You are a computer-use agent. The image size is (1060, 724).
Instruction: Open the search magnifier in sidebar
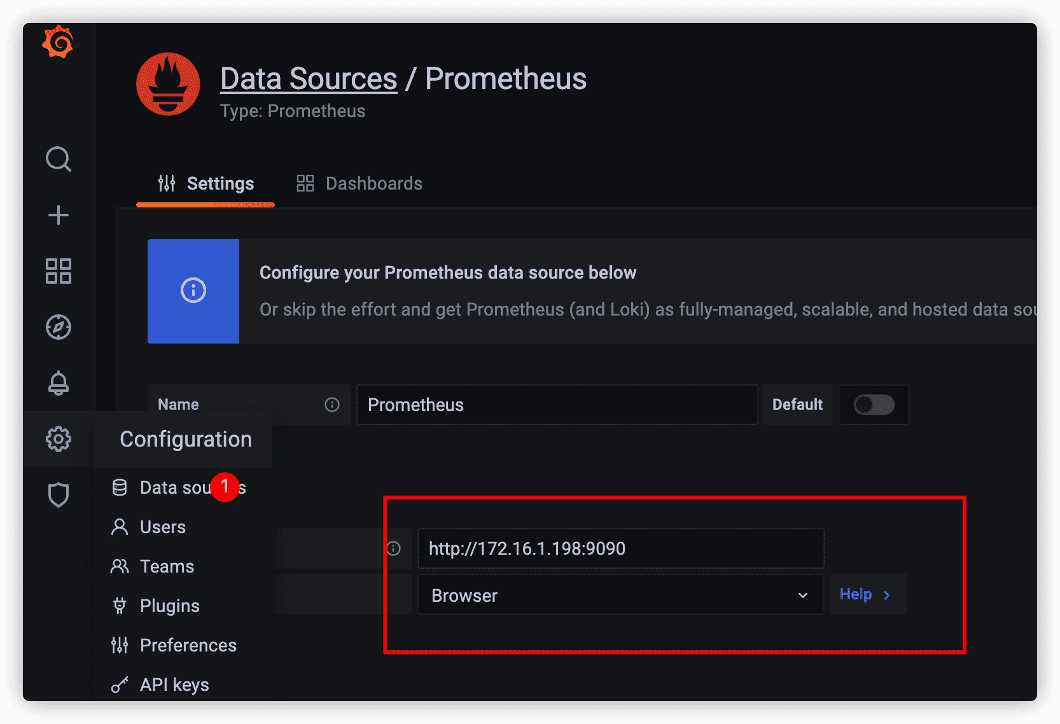tap(58, 159)
